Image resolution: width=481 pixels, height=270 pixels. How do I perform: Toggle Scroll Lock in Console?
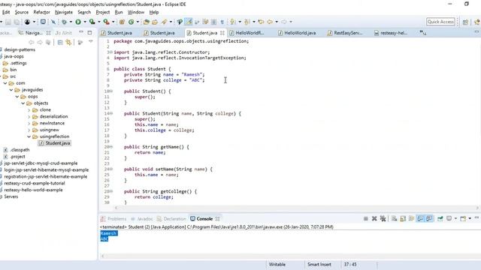403,218
